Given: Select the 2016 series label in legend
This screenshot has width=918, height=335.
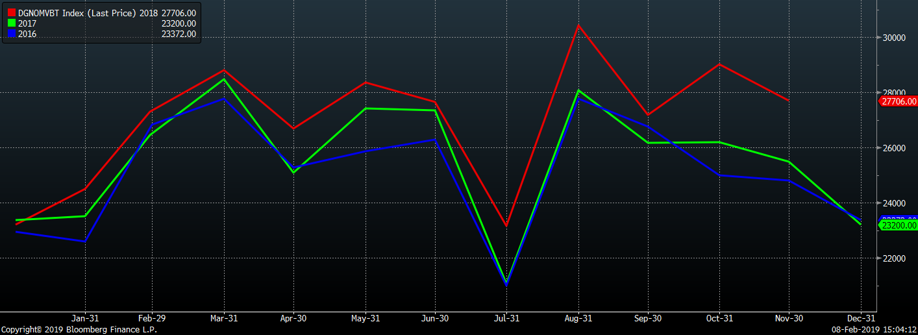Looking at the screenshot, I should point(28,34).
